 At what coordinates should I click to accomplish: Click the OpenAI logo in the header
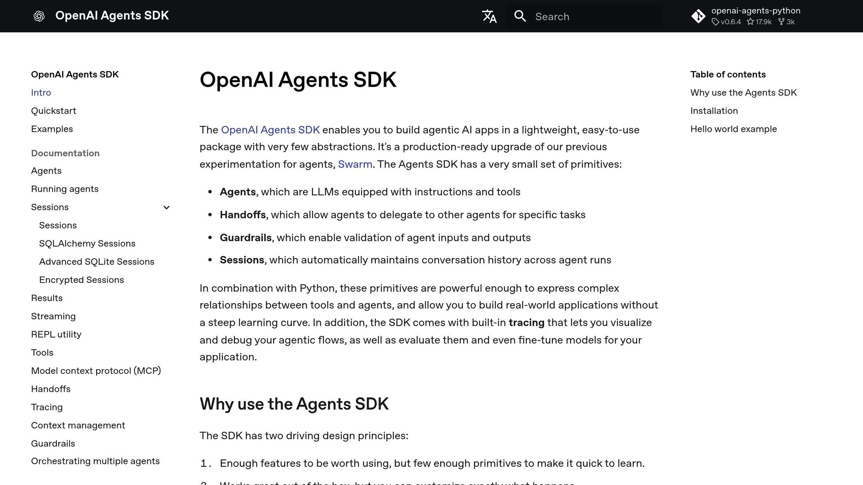click(39, 16)
